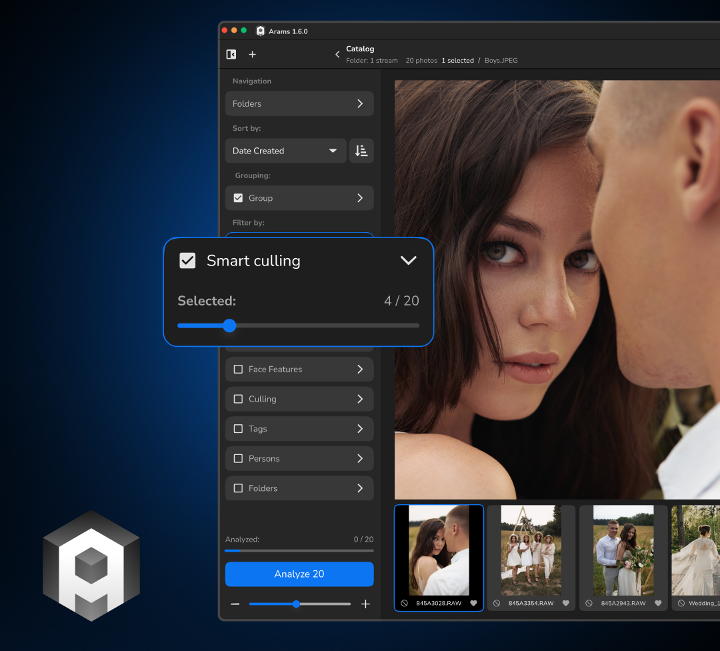Click the heart icon on 845A3028.RAW
This screenshot has height=651, width=720.
point(473,603)
